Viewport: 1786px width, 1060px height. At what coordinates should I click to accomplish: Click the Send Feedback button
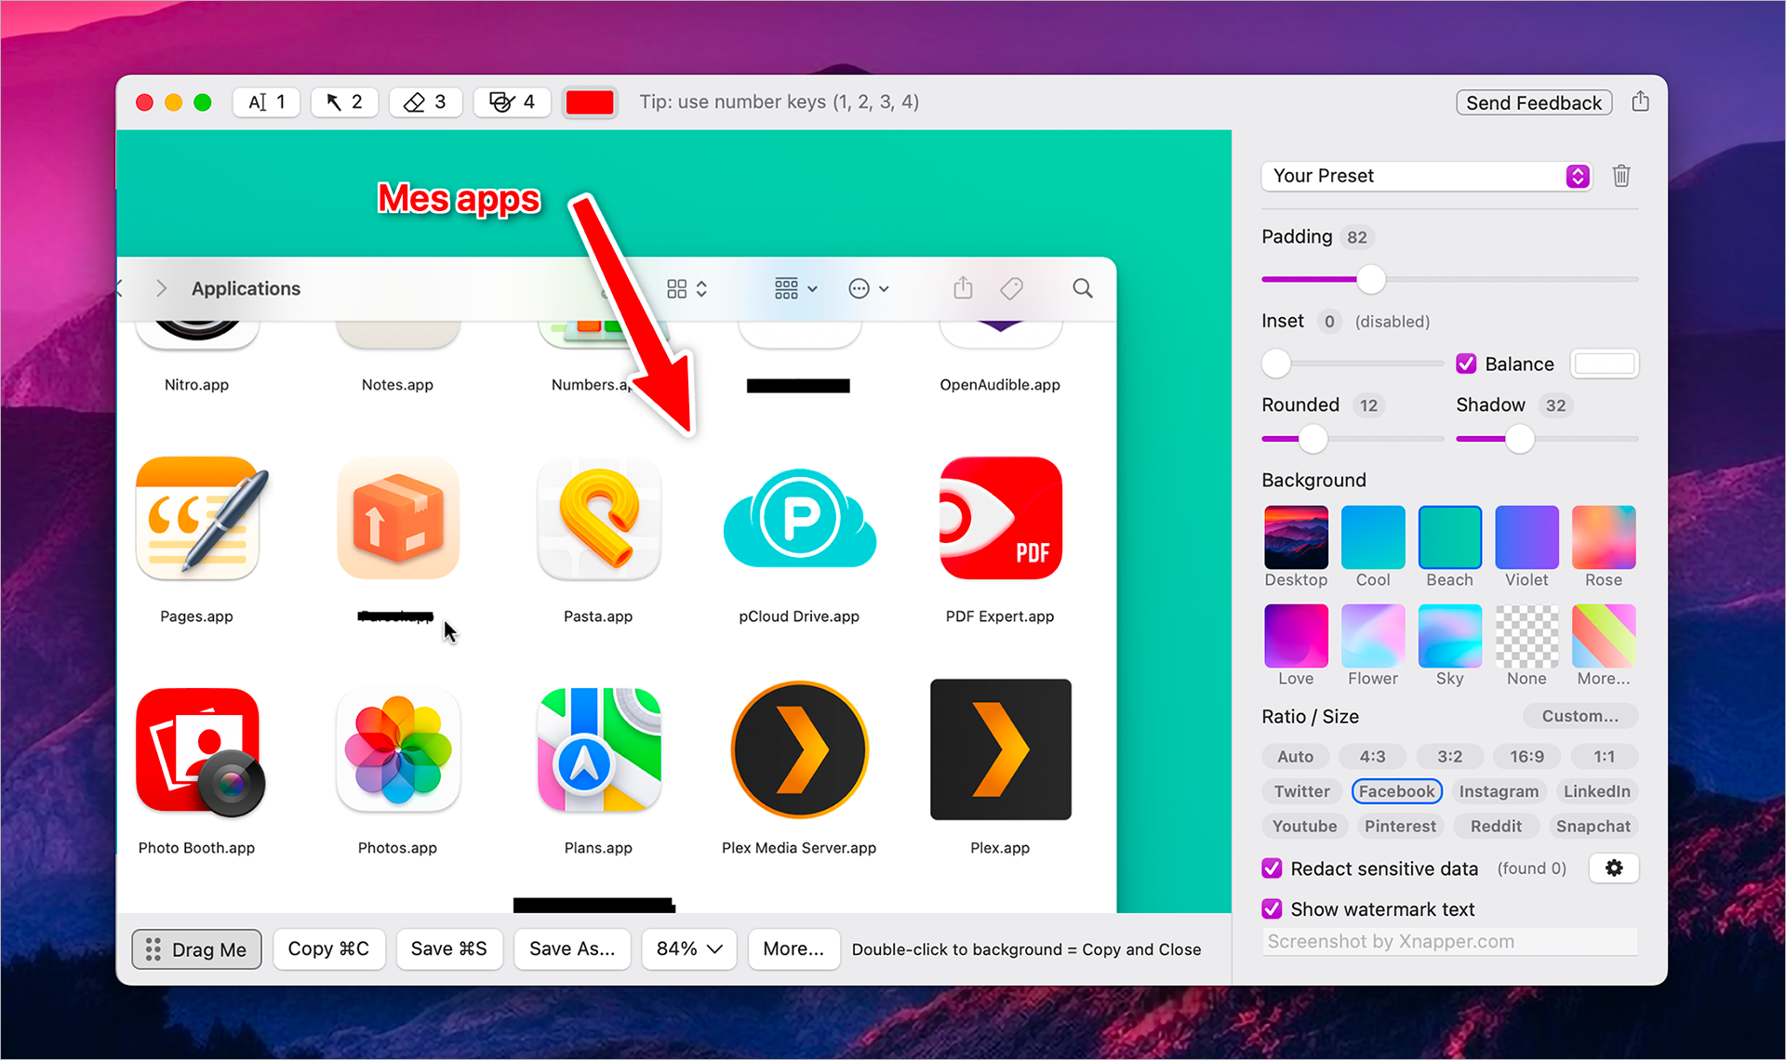point(1534,102)
